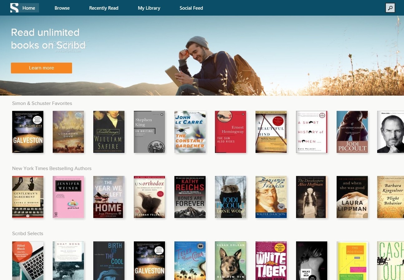Open the Simon & Schuster Favorites heading
The width and height of the screenshot is (404, 280).
pos(42,103)
